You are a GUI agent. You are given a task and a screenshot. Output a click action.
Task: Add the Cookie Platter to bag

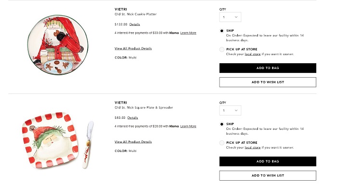pos(268,68)
